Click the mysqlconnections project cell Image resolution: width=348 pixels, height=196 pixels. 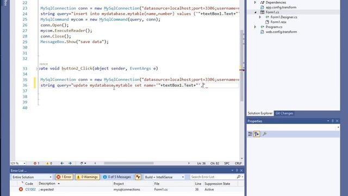tap(127, 189)
